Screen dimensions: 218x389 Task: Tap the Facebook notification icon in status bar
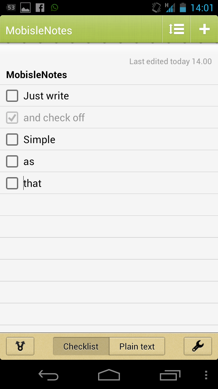[40, 8]
